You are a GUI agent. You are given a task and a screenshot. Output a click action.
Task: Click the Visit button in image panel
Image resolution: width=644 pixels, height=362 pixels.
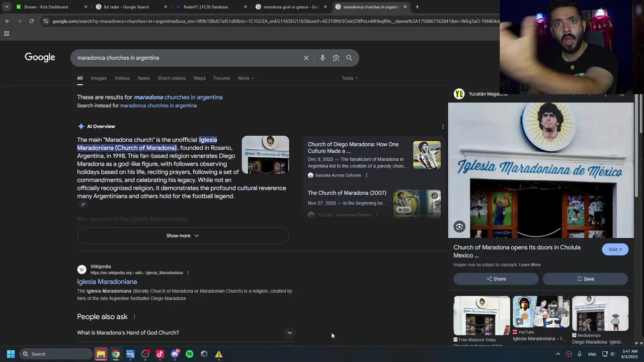[615, 249]
